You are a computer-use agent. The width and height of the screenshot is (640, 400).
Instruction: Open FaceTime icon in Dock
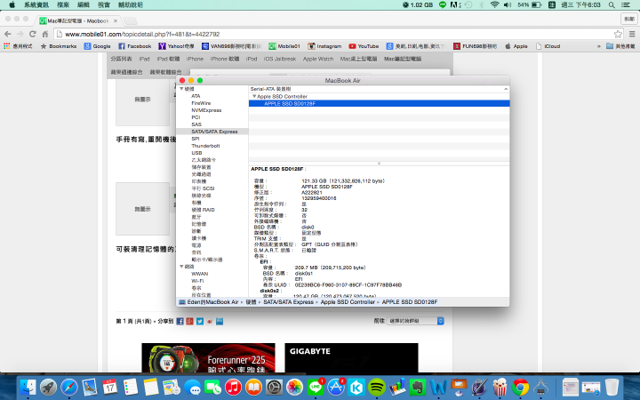point(212,387)
